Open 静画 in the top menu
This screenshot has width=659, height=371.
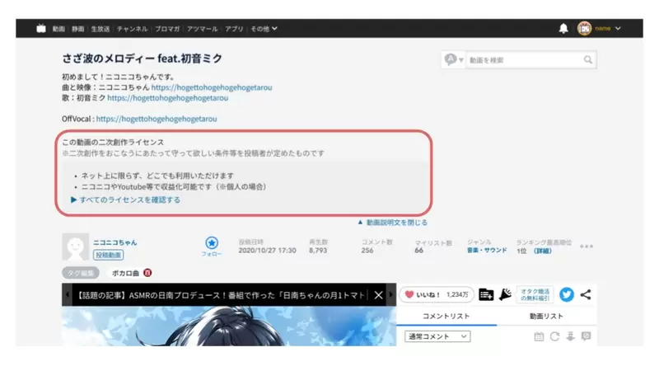[x=77, y=29]
